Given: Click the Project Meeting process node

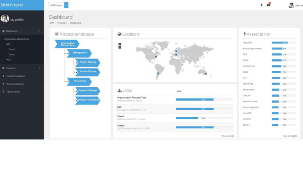Looking at the screenshot, I should pyautogui.click(x=88, y=63).
